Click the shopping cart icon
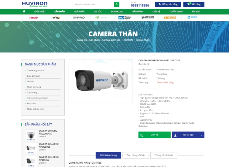The image size is (229, 167). [x=189, y=4]
